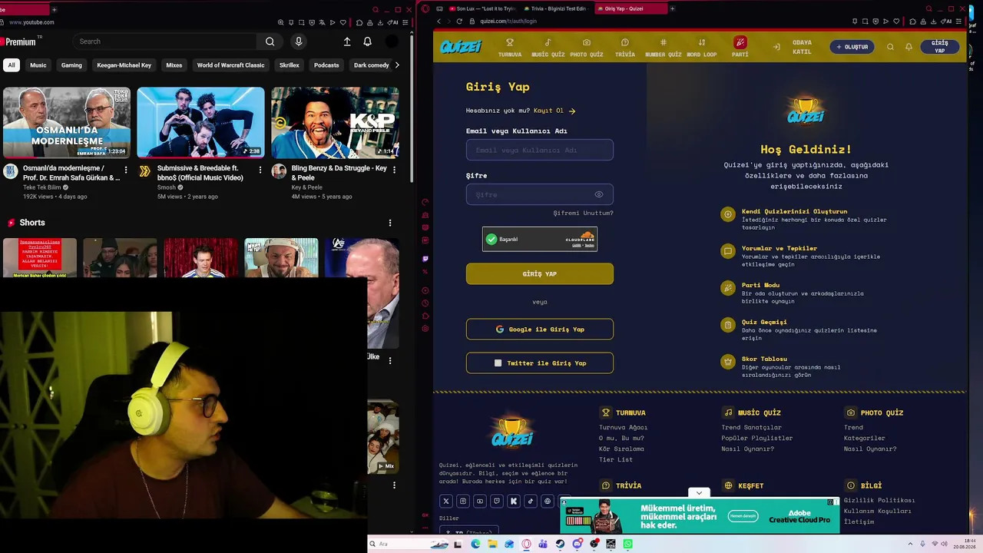Switch to the Trivia - Bilginizi Test Edin tab

tap(556, 8)
